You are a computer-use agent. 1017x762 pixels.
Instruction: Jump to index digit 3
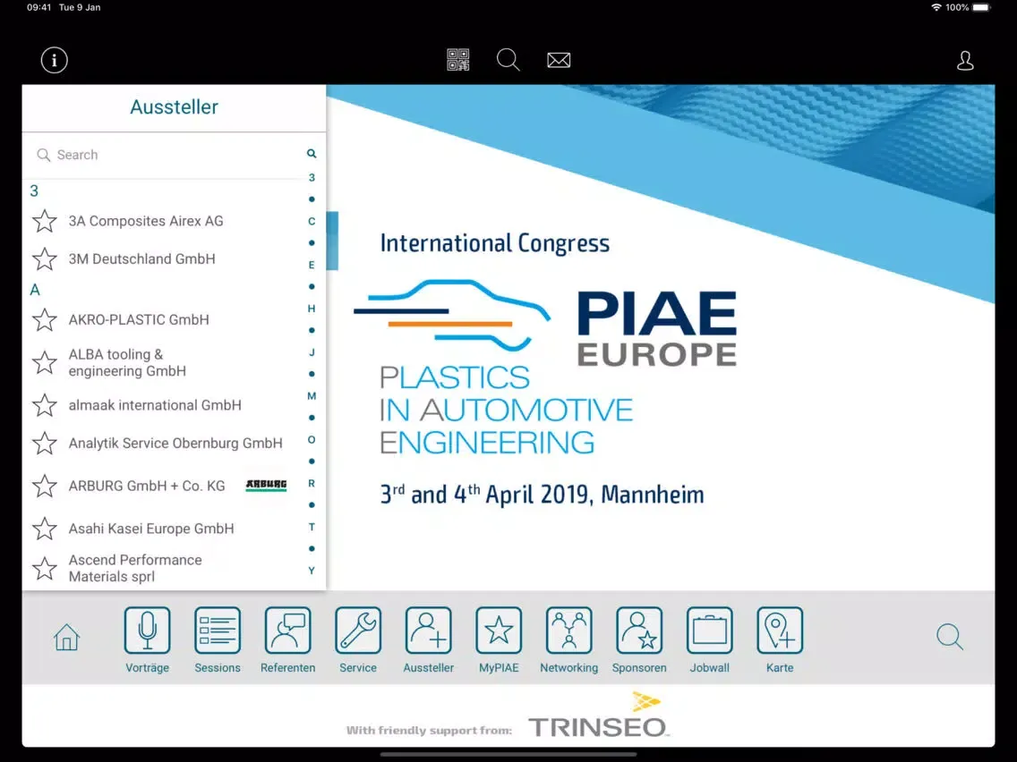pyautogui.click(x=312, y=178)
